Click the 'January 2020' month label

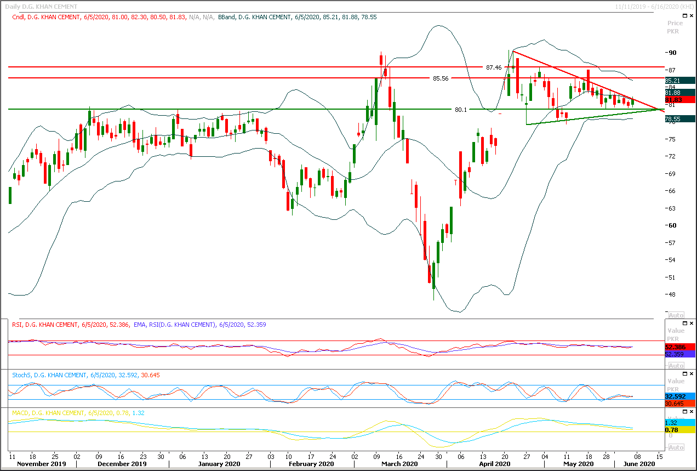pos(219,464)
